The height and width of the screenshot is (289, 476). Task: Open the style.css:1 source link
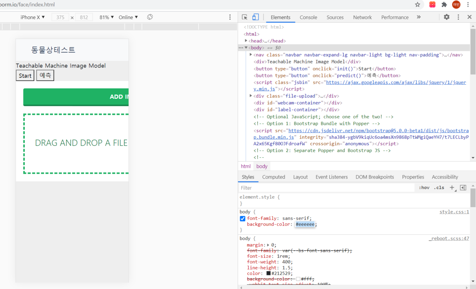(x=454, y=212)
